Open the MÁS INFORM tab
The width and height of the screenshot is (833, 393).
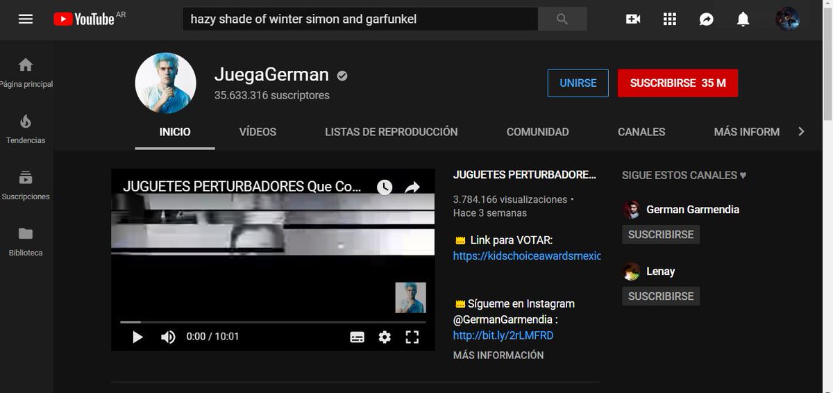[x=747, y=132]
